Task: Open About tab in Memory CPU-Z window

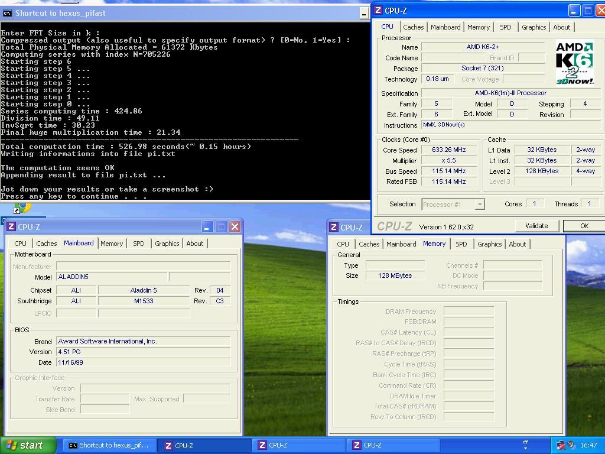Action: [x=517, y=244]
